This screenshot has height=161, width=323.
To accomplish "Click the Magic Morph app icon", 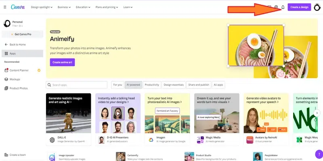I will tap(299, 140).
